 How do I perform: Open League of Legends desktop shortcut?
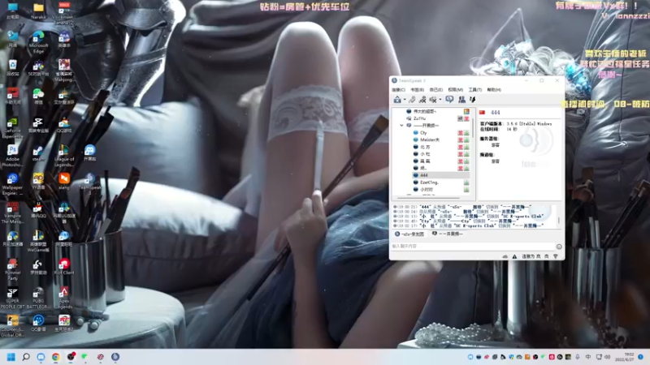(x=64, y=156)
